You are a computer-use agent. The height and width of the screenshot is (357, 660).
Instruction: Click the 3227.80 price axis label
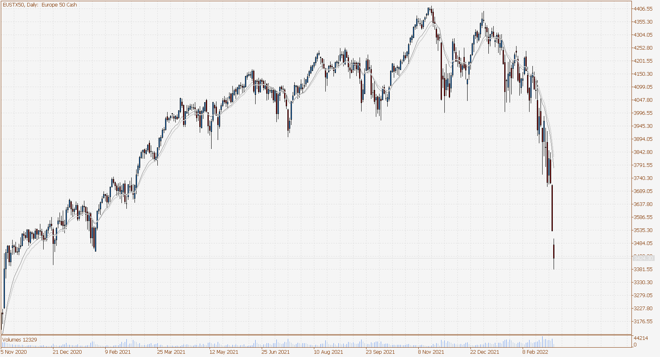[643, 308]
